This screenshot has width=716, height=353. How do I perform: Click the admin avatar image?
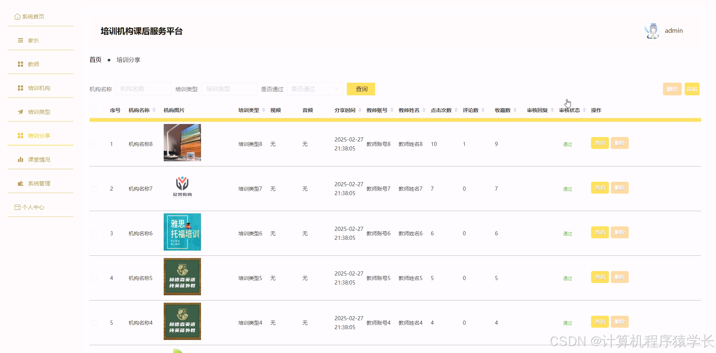(x=652, y=31)
